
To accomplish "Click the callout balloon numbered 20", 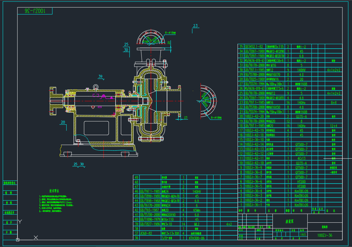I will pos(63,122).
